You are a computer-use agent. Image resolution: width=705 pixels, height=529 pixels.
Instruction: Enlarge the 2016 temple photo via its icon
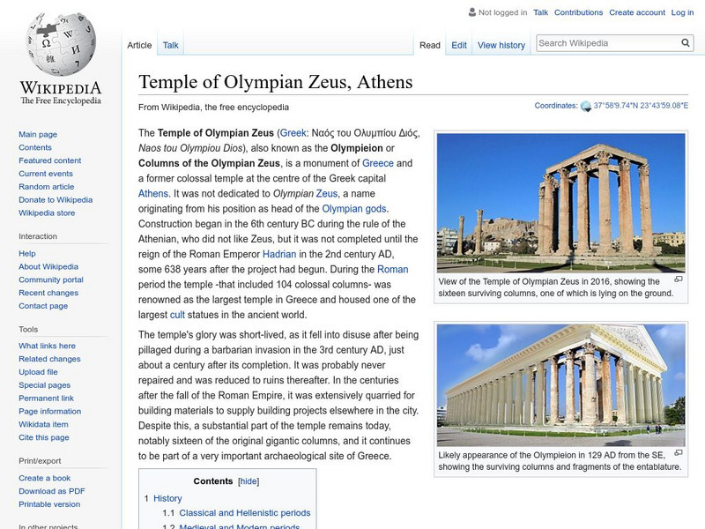[679, 279]
